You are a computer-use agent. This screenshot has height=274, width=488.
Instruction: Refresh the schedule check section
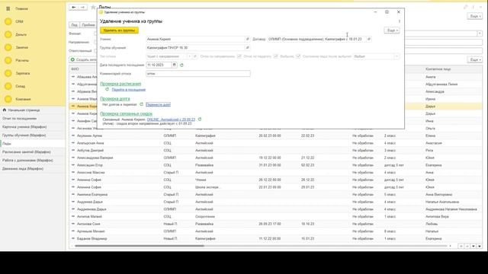pos(107,90)
